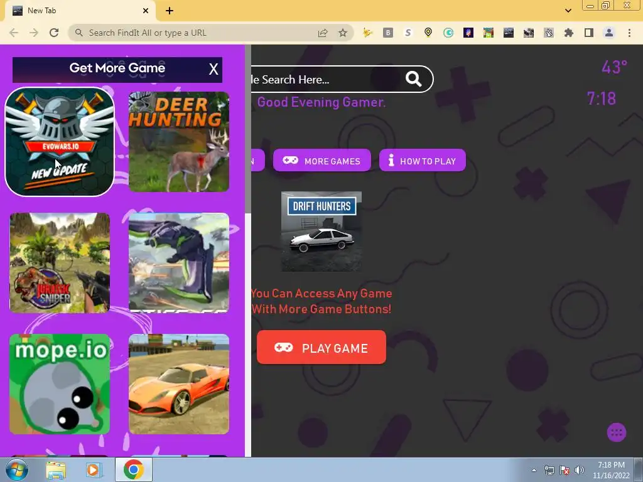643x482 pixels.
Task: Click the game panel scrollbar thumb
Action: [x=247, y=129]
